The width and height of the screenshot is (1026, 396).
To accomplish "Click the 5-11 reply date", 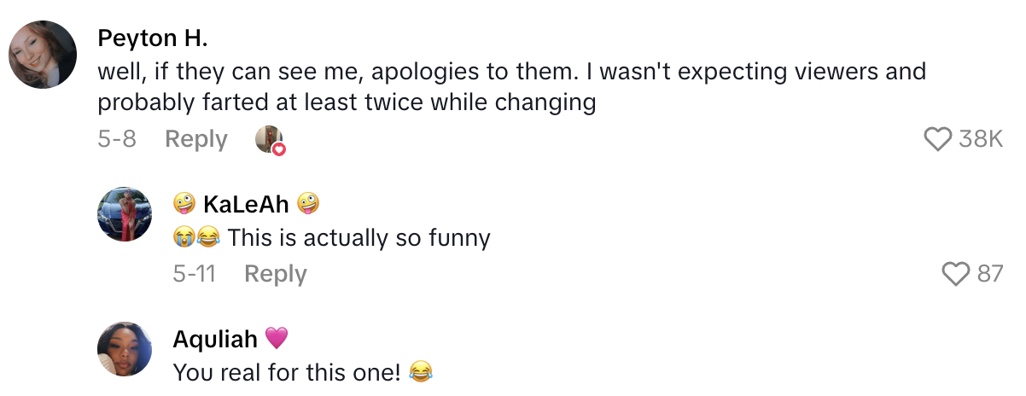I will [x=194, y=274].
